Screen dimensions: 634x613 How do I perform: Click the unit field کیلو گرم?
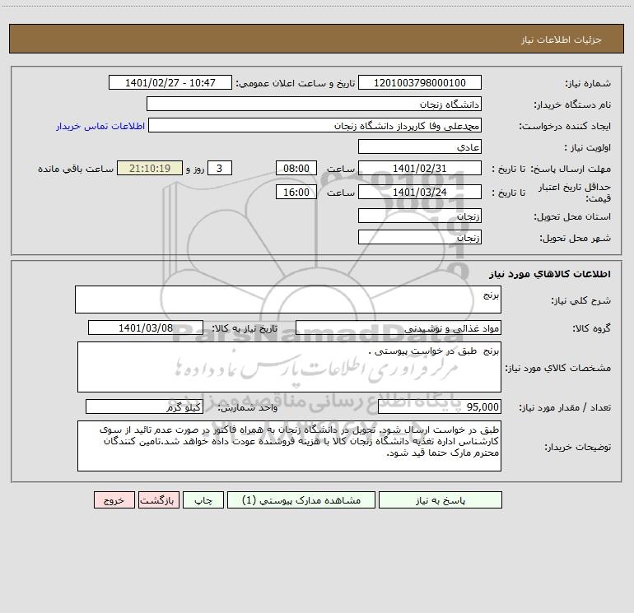pyautogui.click(x=144, y=406)
